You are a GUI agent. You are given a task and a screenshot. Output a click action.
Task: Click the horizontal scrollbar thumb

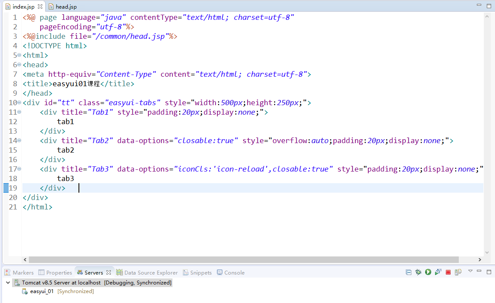[x=244, y=259]
